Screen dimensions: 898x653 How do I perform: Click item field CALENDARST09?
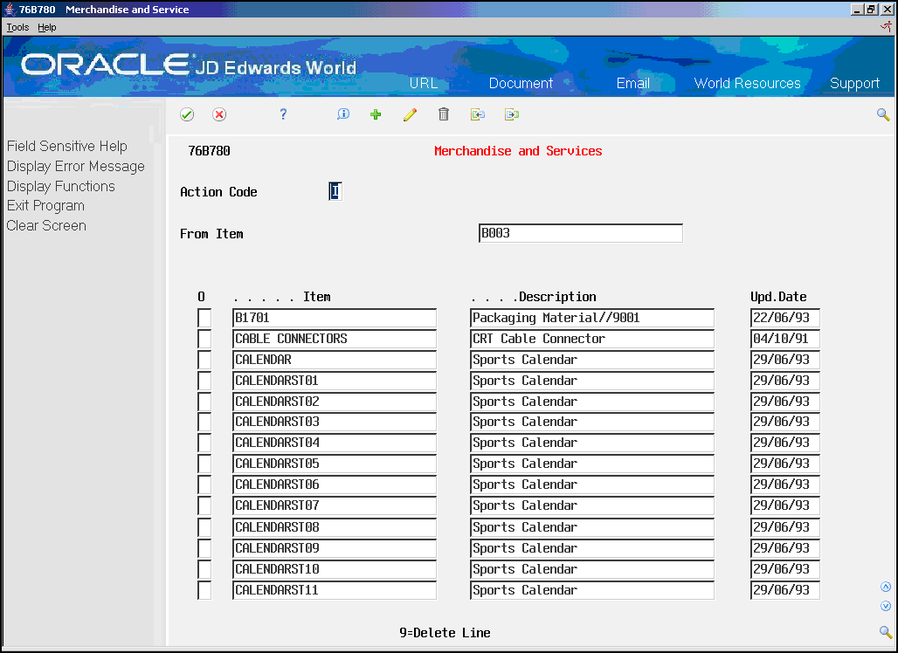335,548
